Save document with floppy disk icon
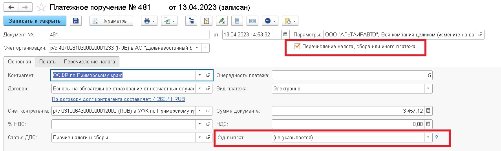The height and width of the screenshot is (151, 501). point(76,21)
